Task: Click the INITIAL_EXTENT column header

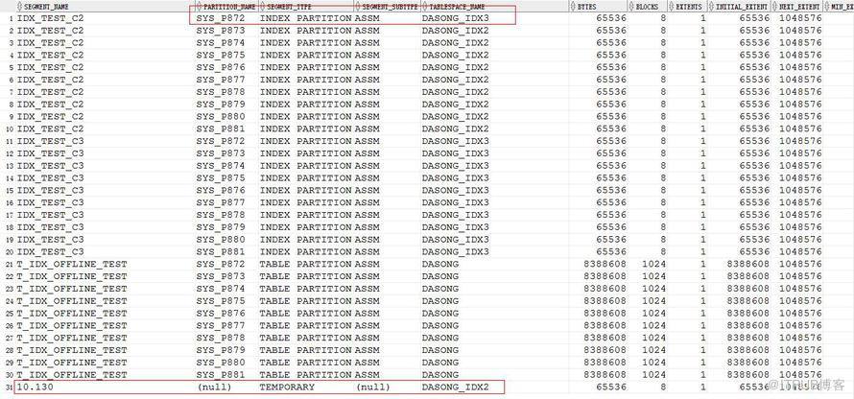Action: [742, 7]
